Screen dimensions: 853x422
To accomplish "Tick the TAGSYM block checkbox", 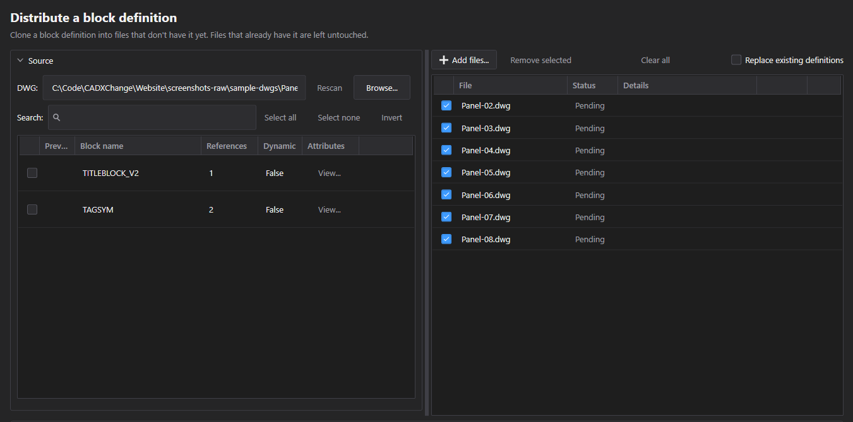I will tap(32, 209).
